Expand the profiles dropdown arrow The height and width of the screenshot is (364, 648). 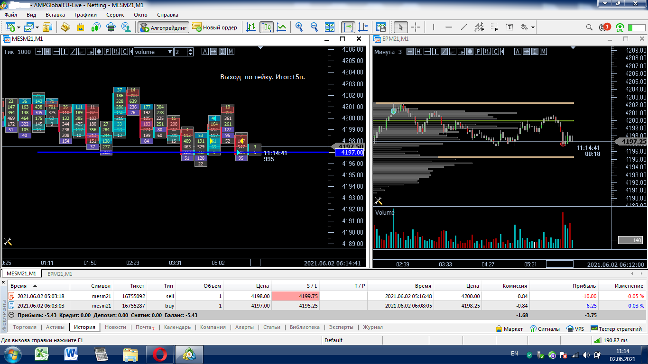pos(37,27)
